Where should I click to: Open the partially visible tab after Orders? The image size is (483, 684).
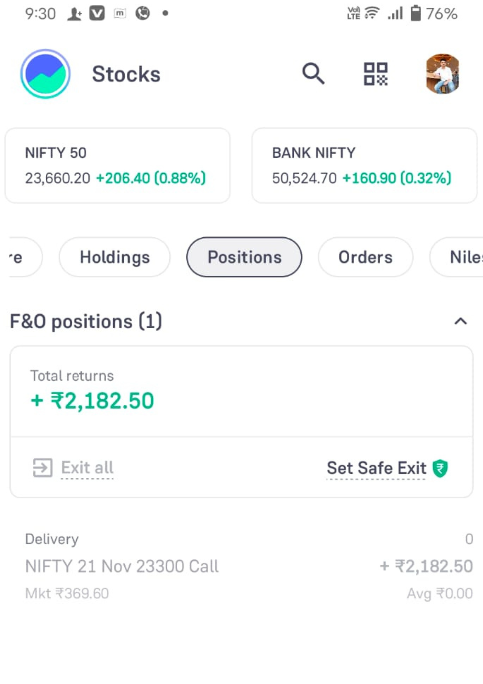457,257
